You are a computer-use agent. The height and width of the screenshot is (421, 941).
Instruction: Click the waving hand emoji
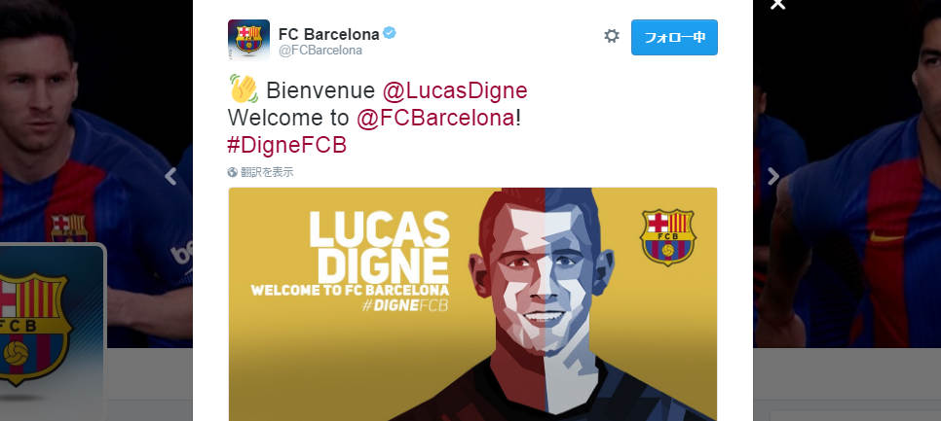(244, 89)
